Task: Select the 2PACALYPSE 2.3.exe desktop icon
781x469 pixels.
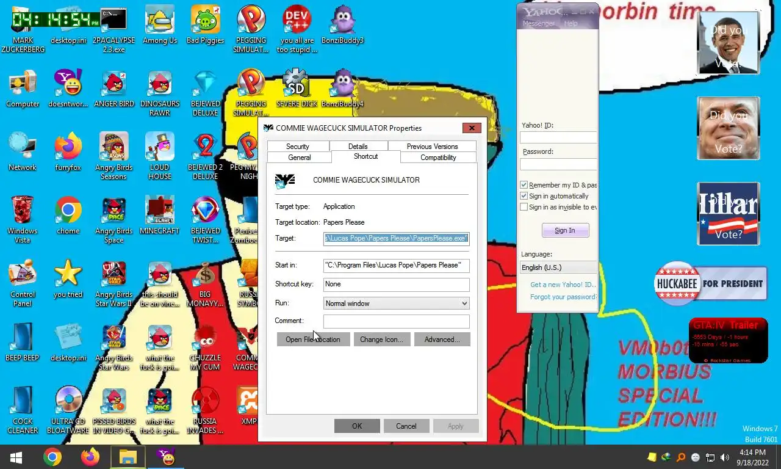Action: click(x=113, y=31)
